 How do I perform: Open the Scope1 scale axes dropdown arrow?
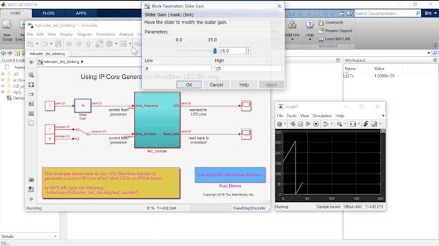359,124
